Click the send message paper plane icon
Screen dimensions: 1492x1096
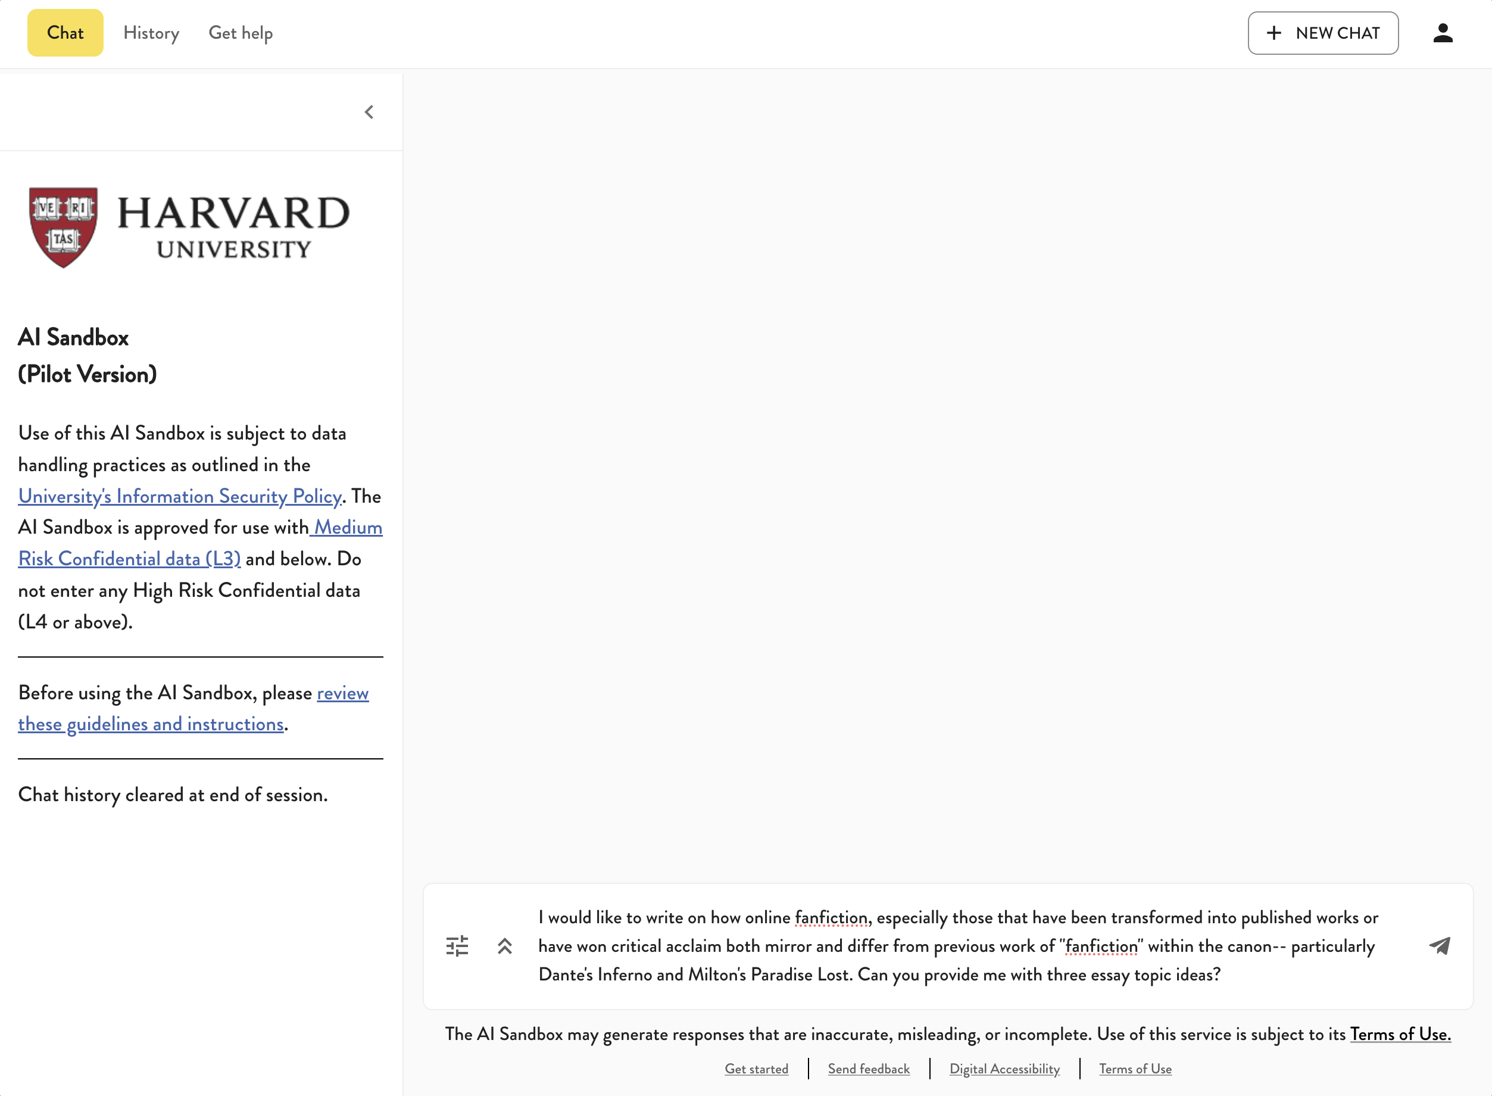(x=1439, y=945)
